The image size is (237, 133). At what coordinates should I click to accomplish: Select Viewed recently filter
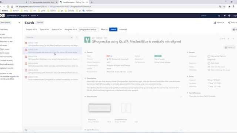coord(6,57)
